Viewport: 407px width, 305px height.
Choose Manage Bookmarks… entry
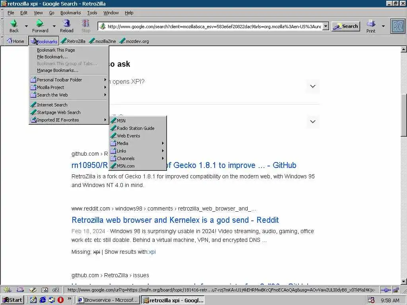pyautogui.click(x=68, y=70)
